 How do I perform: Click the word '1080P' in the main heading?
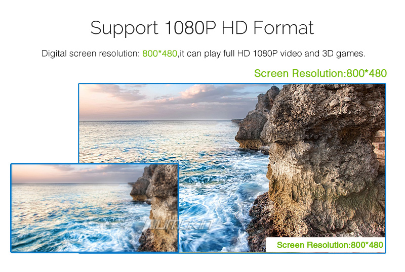[190, 27]
